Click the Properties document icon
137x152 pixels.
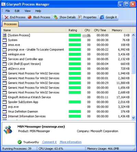pos(80,17)
